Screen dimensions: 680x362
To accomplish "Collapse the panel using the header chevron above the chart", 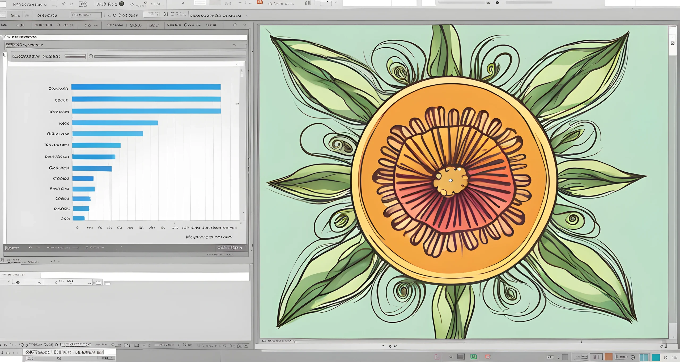I will tap(234, 45).
